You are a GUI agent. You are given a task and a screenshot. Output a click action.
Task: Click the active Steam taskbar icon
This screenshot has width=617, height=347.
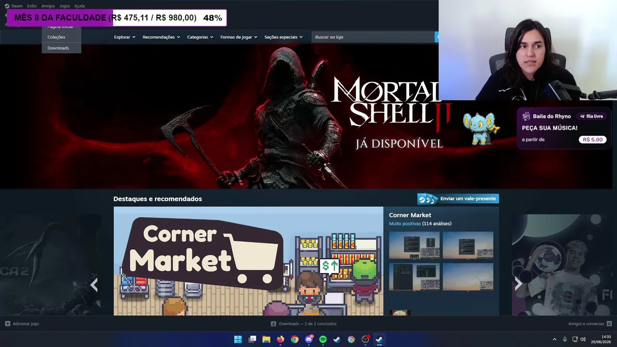point(379,339)
